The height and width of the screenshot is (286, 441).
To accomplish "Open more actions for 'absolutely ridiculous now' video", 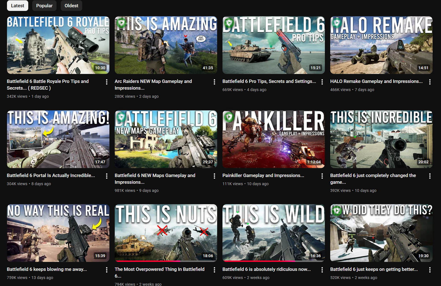I will point(322,270).
